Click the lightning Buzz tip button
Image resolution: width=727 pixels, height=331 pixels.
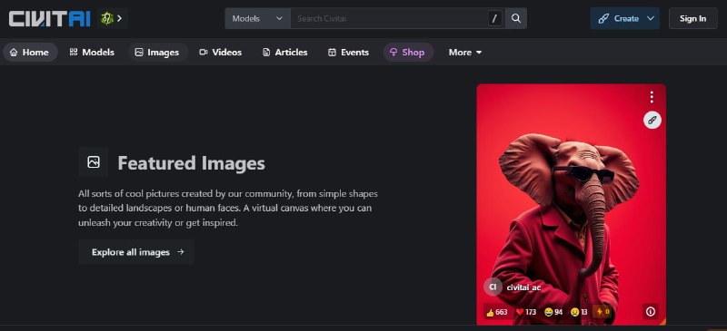pos(603,312)
